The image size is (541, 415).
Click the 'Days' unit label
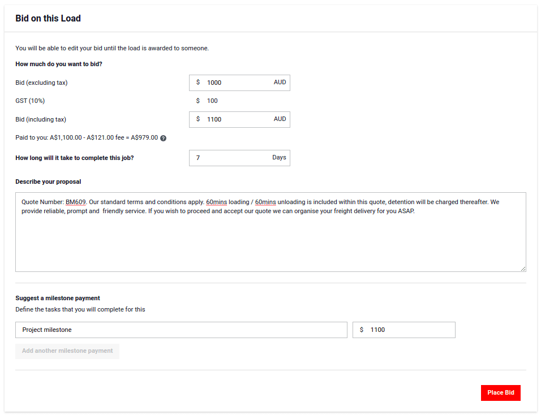click(279, 158)
